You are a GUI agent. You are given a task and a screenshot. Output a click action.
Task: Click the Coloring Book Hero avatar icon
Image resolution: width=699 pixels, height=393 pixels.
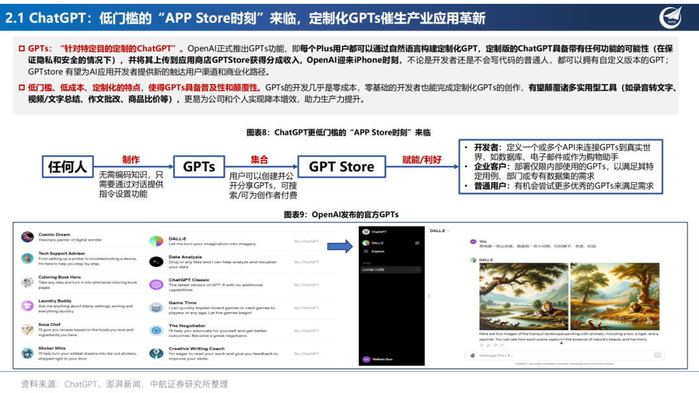click(x=27, y=282)
